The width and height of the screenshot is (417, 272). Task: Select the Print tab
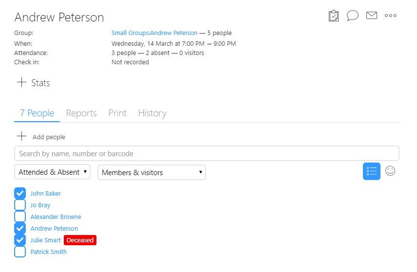click(x=117, y=113)
